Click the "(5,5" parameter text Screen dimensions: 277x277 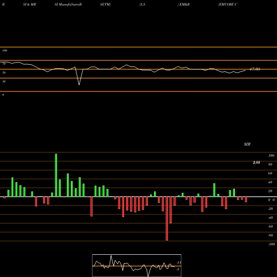click(142, 4)
